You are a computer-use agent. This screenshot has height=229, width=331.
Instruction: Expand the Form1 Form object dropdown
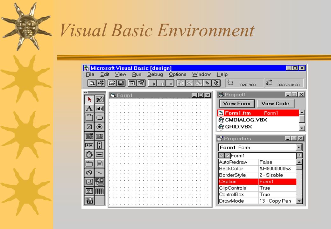coord(299,147)
